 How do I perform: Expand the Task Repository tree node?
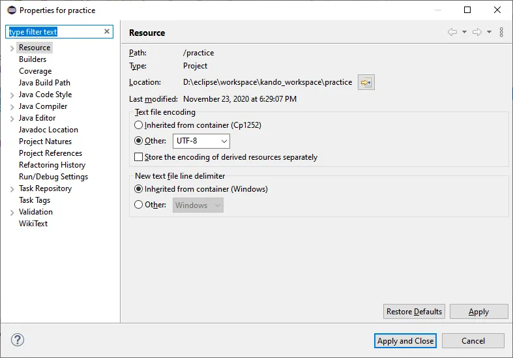(12, 189)
